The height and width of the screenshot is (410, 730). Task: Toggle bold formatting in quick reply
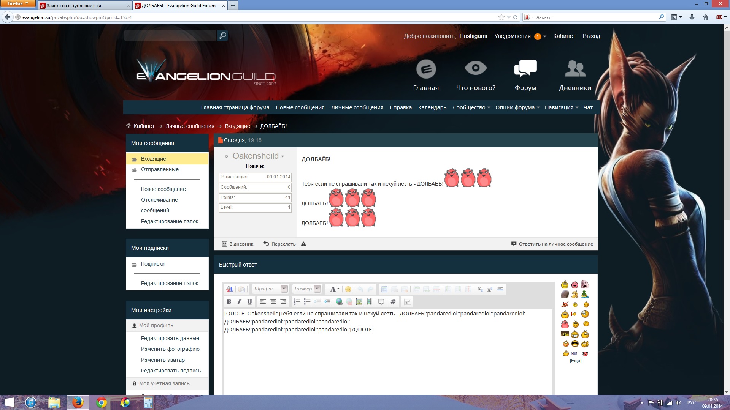tap(229, 302)
